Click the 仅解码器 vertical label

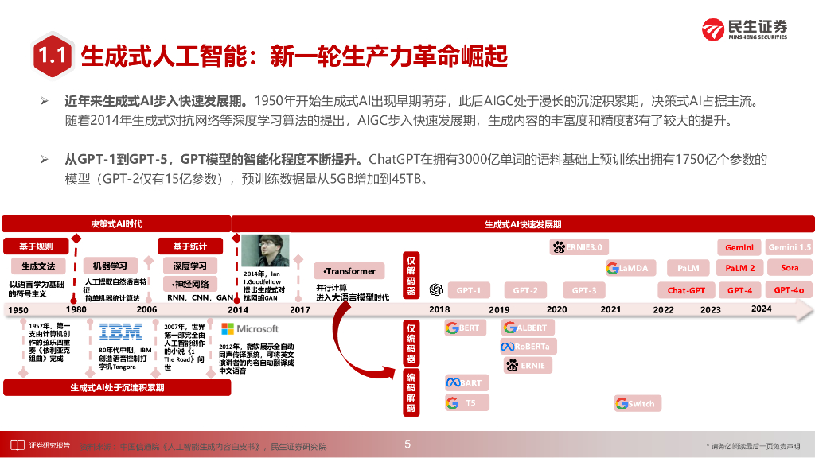tap(411, 276)
